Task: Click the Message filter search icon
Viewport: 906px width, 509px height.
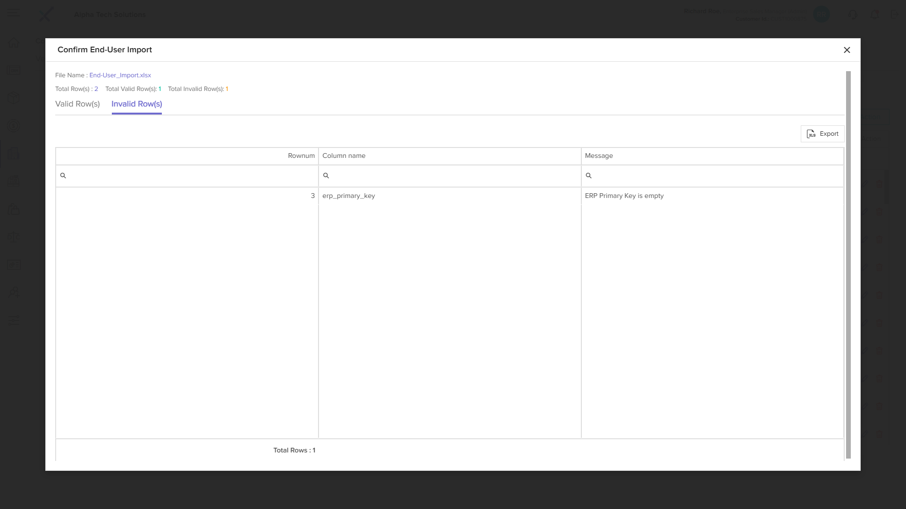Action: click(588, 176)
